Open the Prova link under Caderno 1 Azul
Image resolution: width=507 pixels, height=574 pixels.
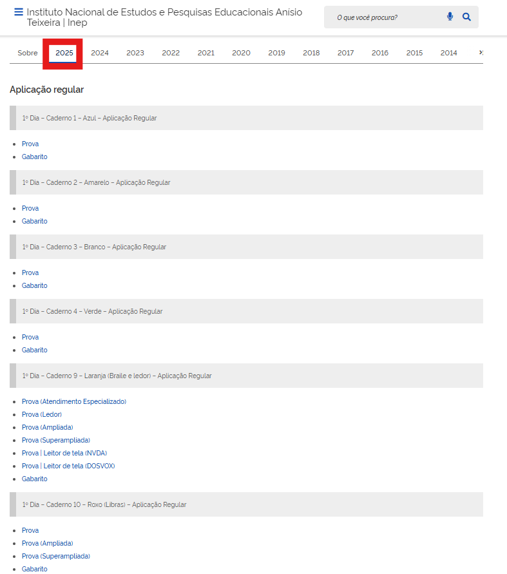click(30, 144)
